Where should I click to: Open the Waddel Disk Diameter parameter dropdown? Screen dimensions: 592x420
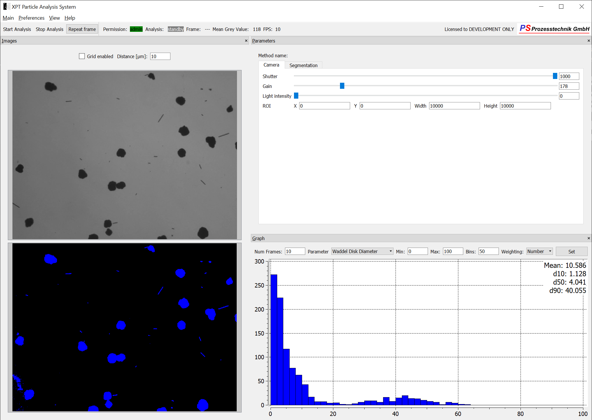click(362, 251)
